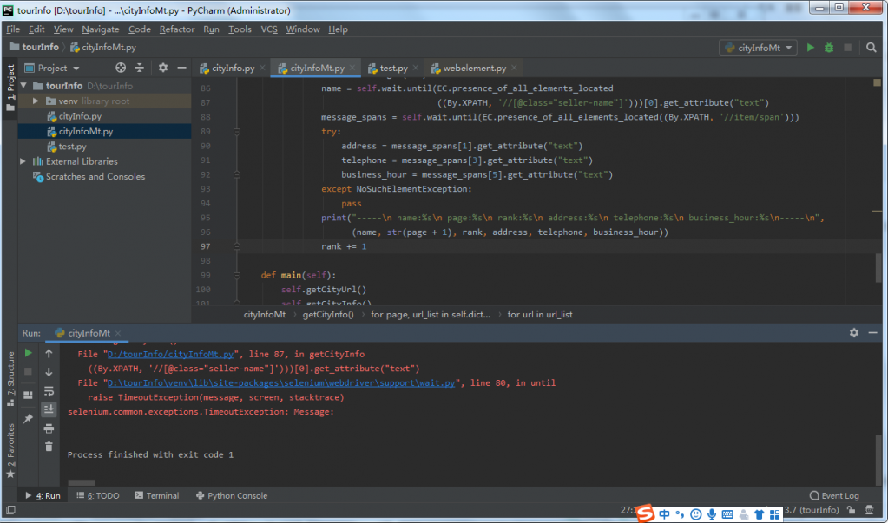This screenshot has width=888, height=523.
Task: Toggle the 7: Structure side tab
Action: pyautogui.click(x=10, y=379)
